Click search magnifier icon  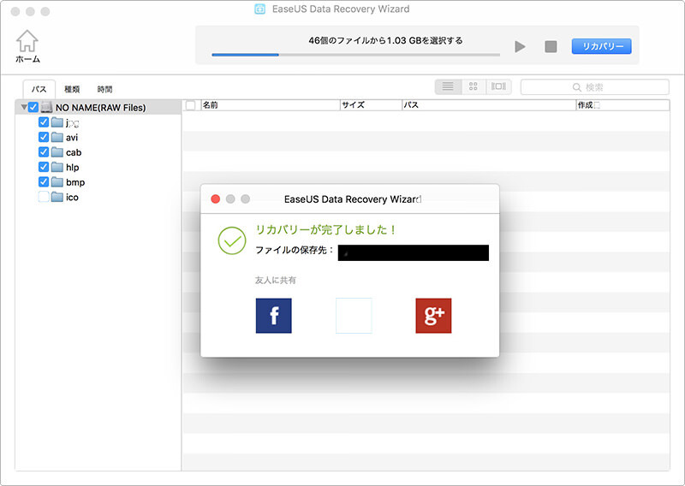[576, 87]
